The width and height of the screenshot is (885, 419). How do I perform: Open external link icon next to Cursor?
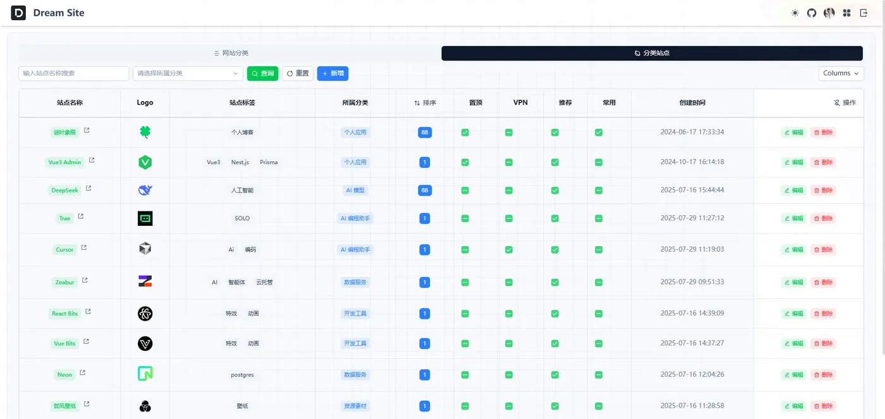coord(83,248)
